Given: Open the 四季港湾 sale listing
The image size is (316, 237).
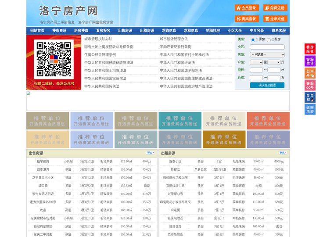Looking at the screenshot, I should (x=43, y=169).
